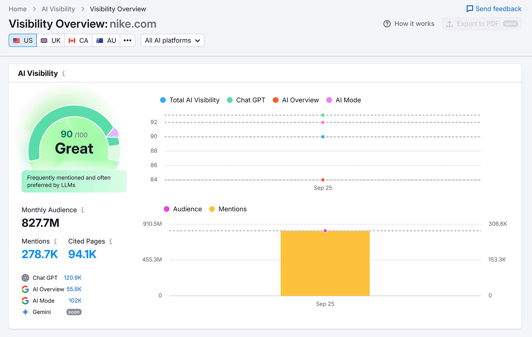Viewport: 532px width, 337px height.
Task: Toggle the AI Mode series in the legend
Action: click(x=343, y=100)
